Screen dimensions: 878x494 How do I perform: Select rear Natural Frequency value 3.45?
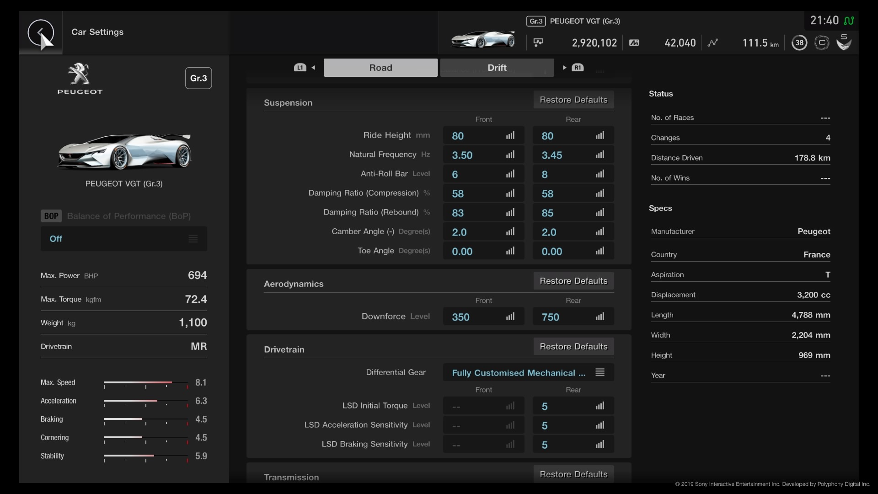pyautogui.click(x=573, y=155)
